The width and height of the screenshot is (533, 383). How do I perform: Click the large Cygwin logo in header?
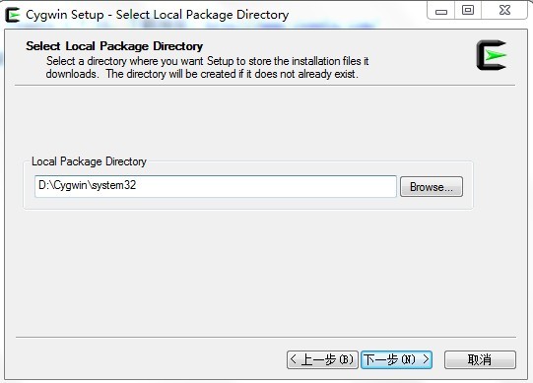point(492,55)
